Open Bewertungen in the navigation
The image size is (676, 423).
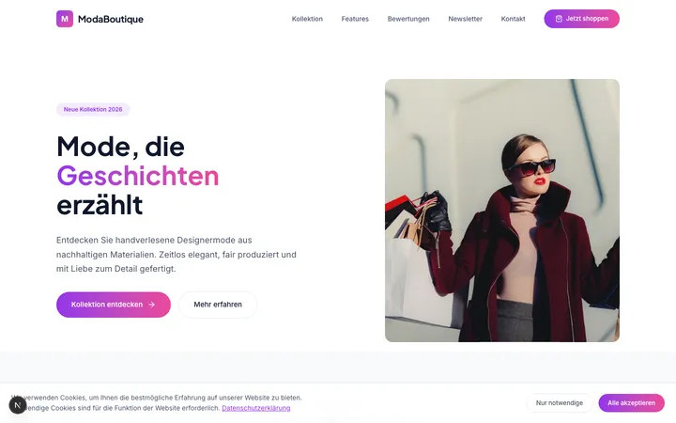coord(408,19)
